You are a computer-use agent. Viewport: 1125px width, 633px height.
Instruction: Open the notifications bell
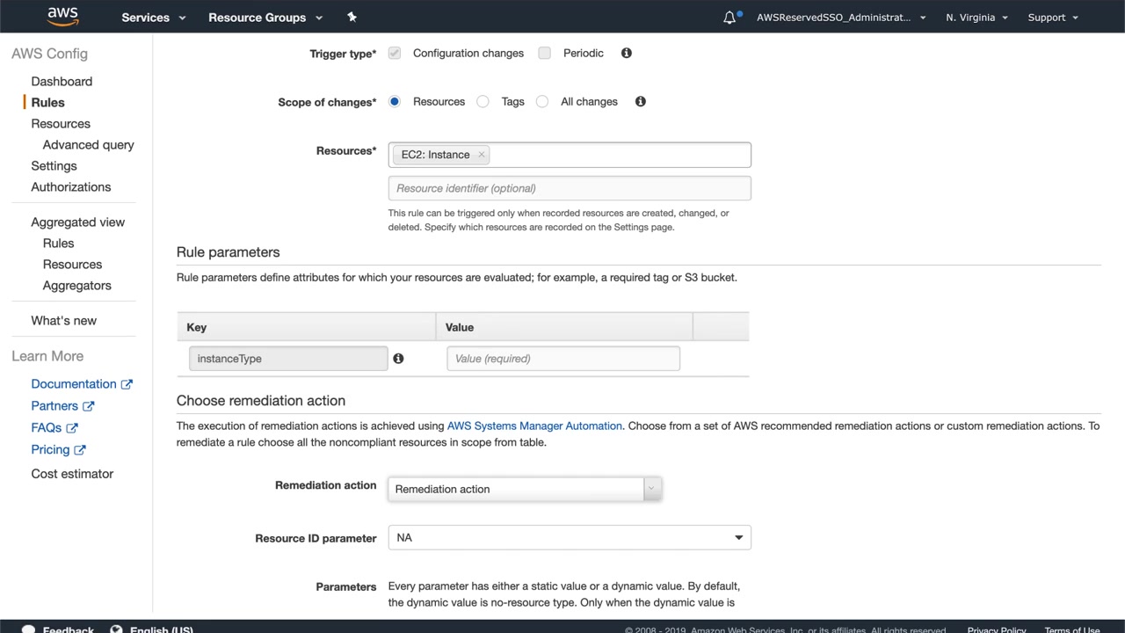point(729,18)
